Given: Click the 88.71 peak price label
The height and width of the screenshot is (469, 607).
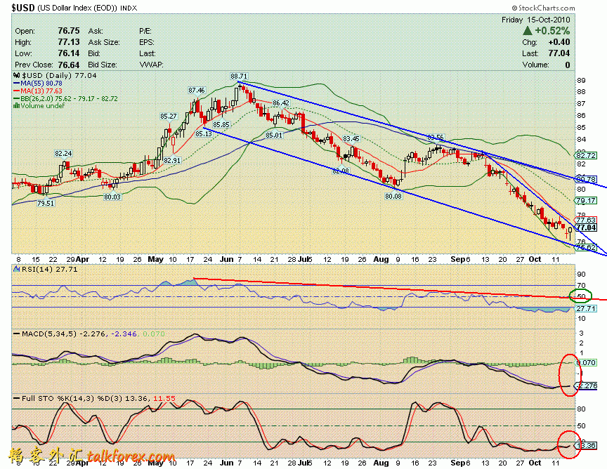Looking at the screenshot, I should 239,76.
